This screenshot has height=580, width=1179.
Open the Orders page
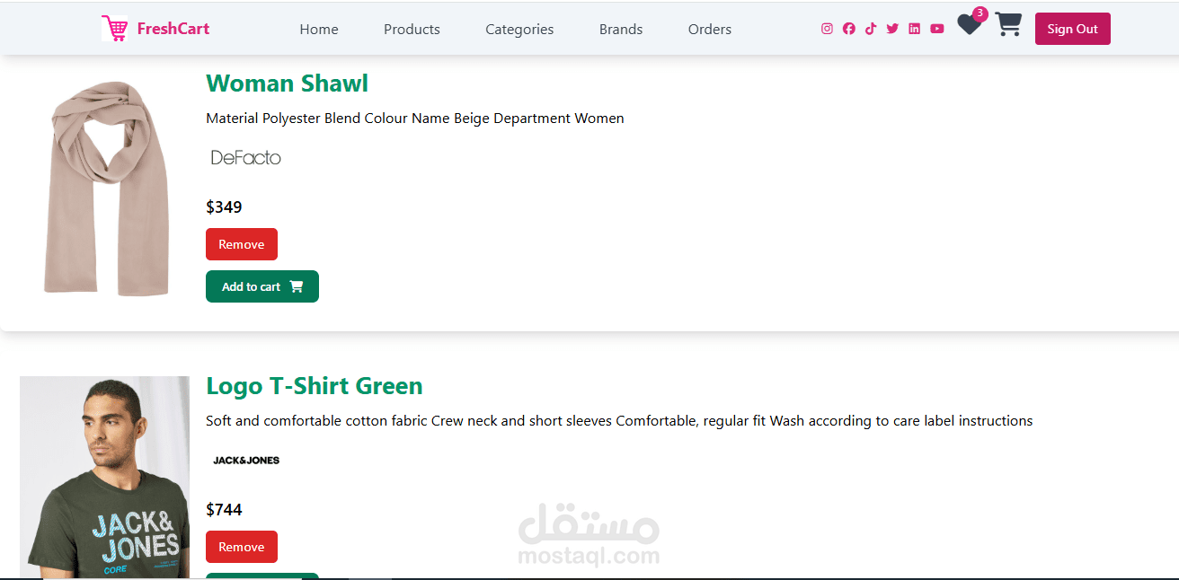[710, 29]
